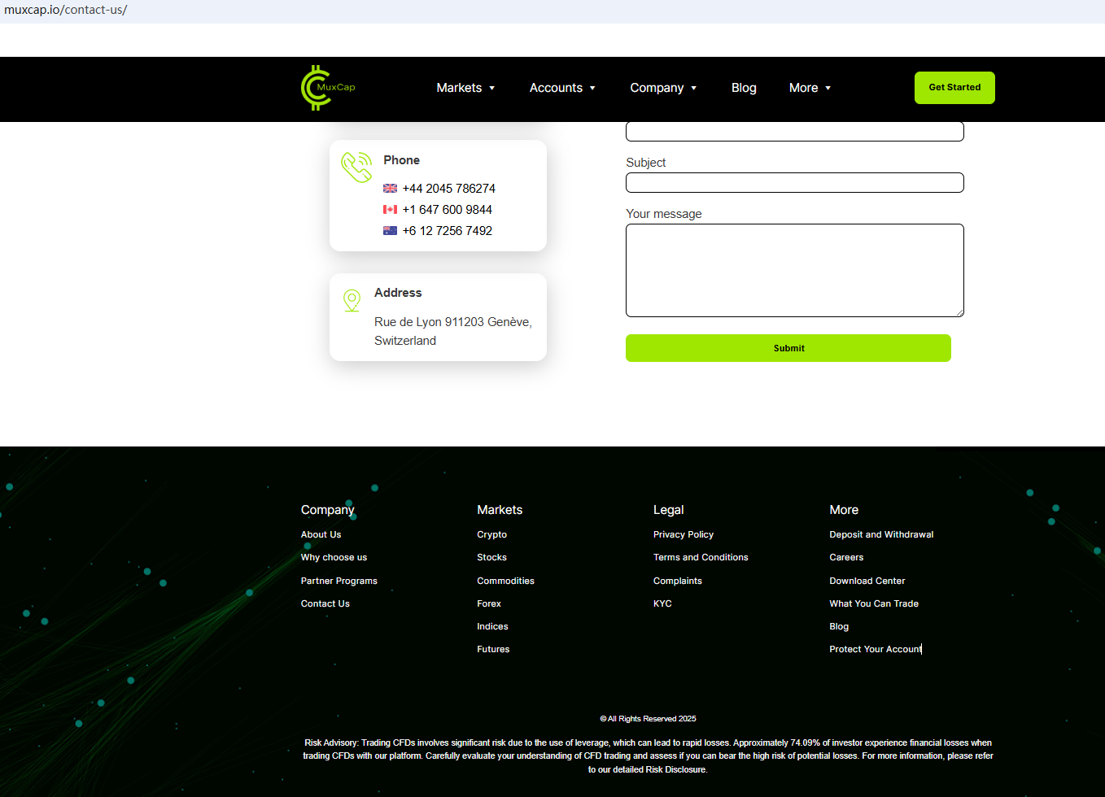Viewport: 1105px width, 797px height.
Task: Click the Your message field label
Action: (x=664, y=214)
